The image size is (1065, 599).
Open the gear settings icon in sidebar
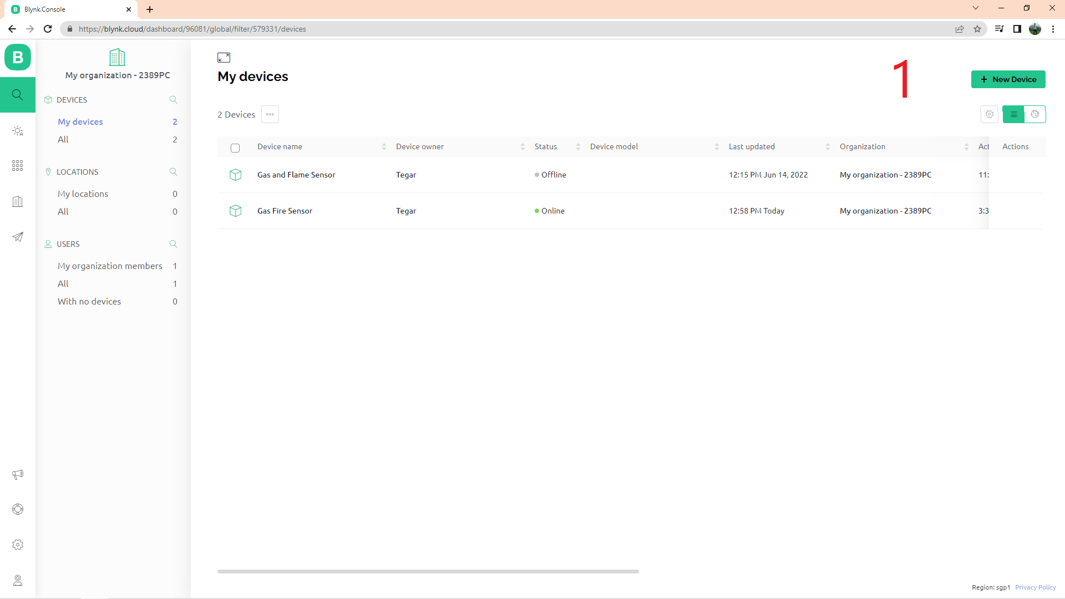18,545
